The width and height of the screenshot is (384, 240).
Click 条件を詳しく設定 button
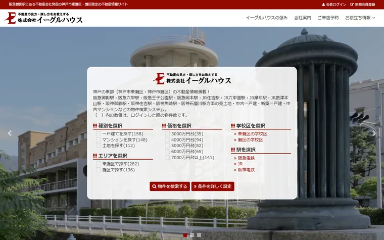pyautogui.click(x=213, y=186)
